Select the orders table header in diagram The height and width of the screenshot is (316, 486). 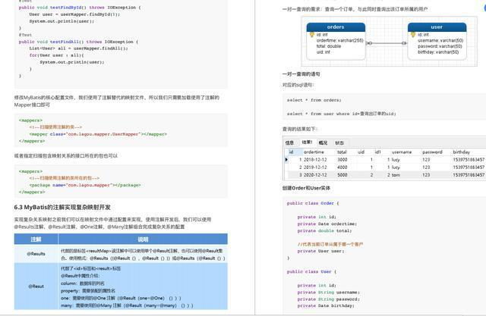point(336,27)
